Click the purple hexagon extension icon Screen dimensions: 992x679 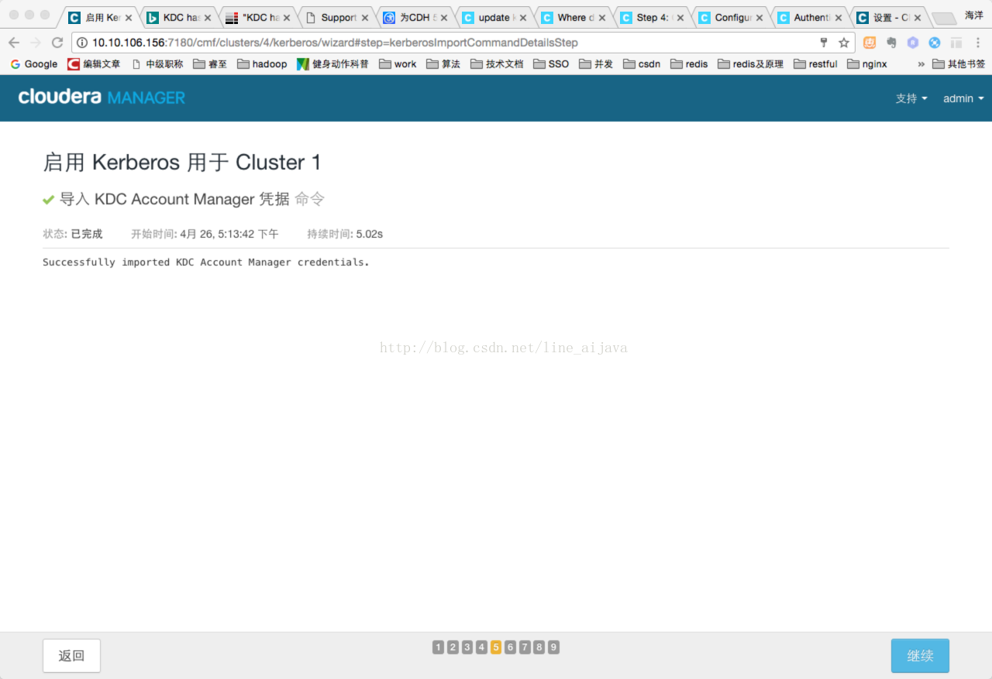pyautogui.click(x=913, y=43)
